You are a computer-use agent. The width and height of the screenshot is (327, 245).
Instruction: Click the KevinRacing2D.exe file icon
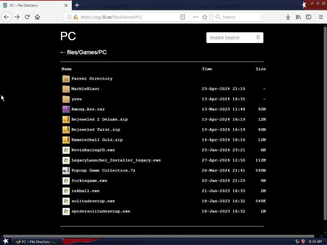coord(66,150)
